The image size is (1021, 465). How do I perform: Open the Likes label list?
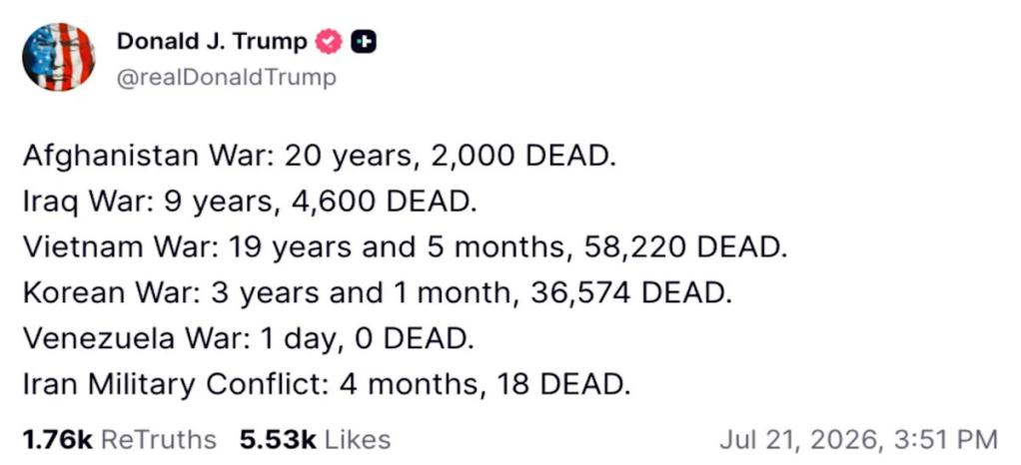pos(358,440)
